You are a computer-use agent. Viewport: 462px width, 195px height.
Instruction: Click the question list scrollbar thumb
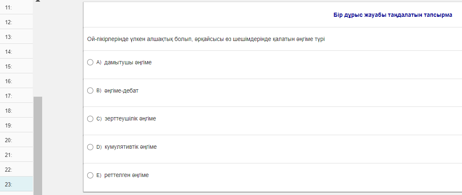point(38,145)
